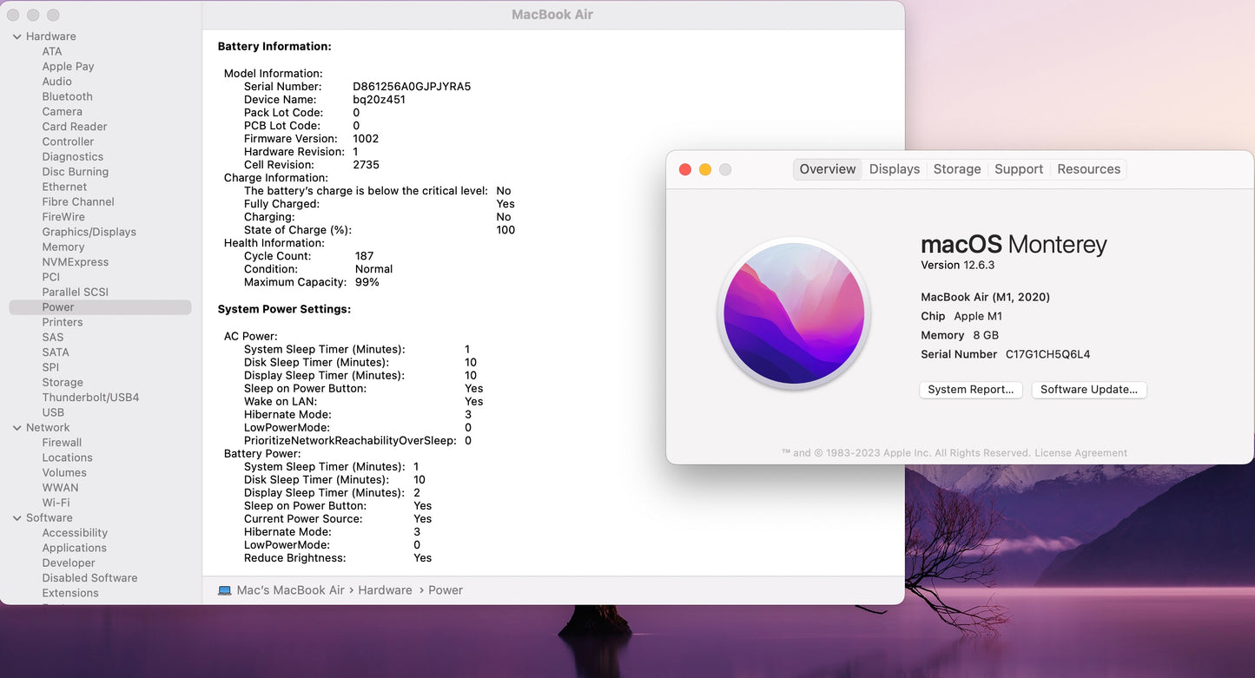
Task: Click Power in the path bar
Action: 446,590
